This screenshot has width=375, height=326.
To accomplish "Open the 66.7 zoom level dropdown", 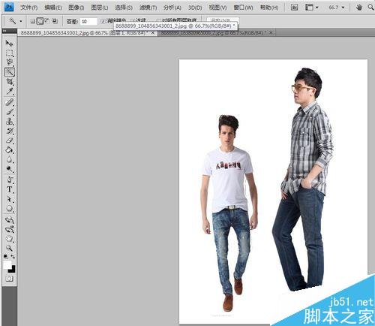I will tap(337, 8).
